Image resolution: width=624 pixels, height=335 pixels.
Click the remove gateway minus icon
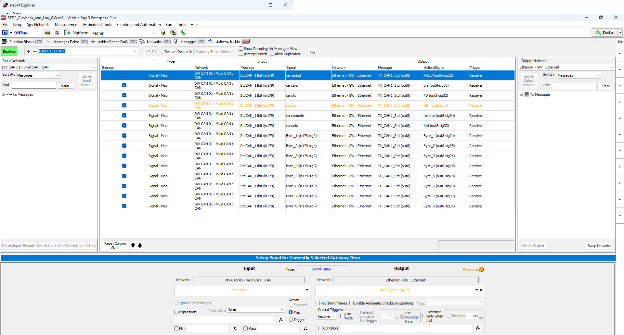(x=35, y=51)
